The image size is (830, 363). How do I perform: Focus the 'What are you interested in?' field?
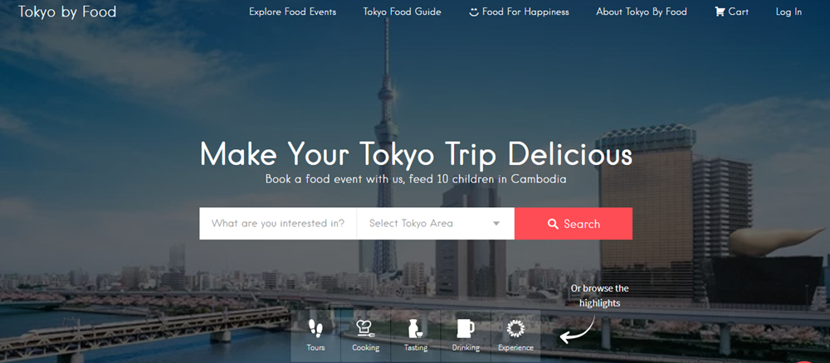(278, 224)
